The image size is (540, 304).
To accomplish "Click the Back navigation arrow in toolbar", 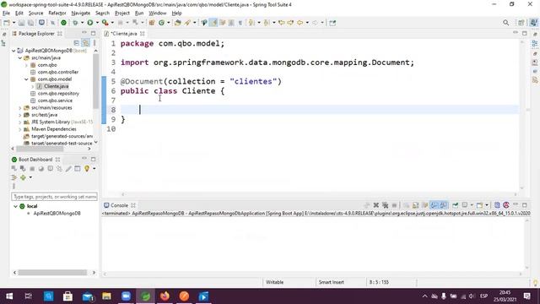I will [300, 23].
